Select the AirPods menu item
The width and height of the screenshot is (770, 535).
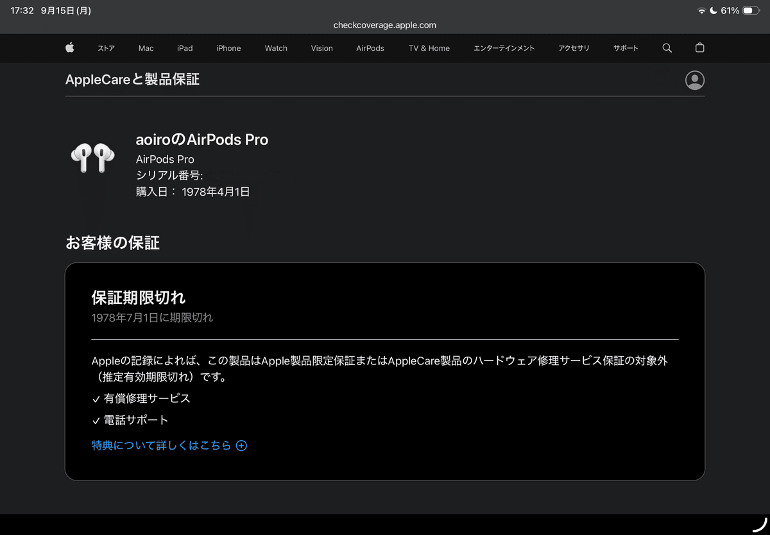click(370, 48)
